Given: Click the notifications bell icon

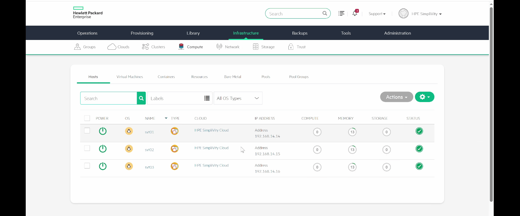Looking at the screenshot, I should click(x=355, y=13).
